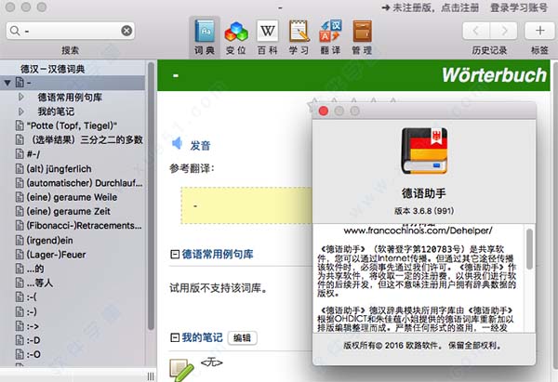Collapse the "-" entry in sidebar tree
The height and width of the screenshot is (382, 558).
click(7, 83)
